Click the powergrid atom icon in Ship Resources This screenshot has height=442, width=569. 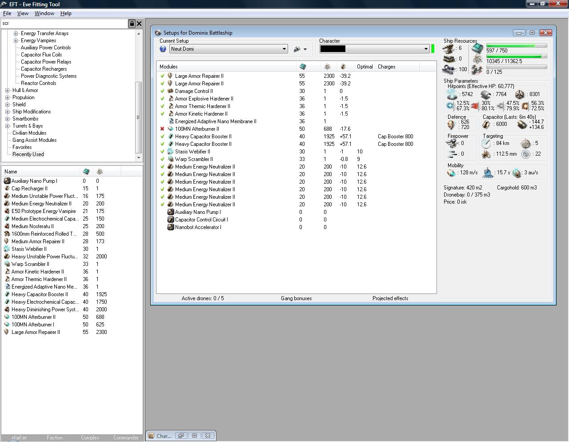[477, 59]
